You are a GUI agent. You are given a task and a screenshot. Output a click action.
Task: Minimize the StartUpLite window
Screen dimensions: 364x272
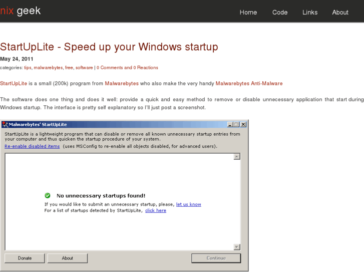click(x=230, y=125)
